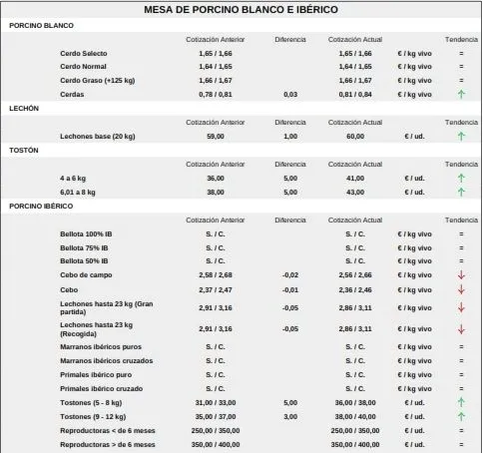Select the TOSTÓN section header

coord(24,151)
